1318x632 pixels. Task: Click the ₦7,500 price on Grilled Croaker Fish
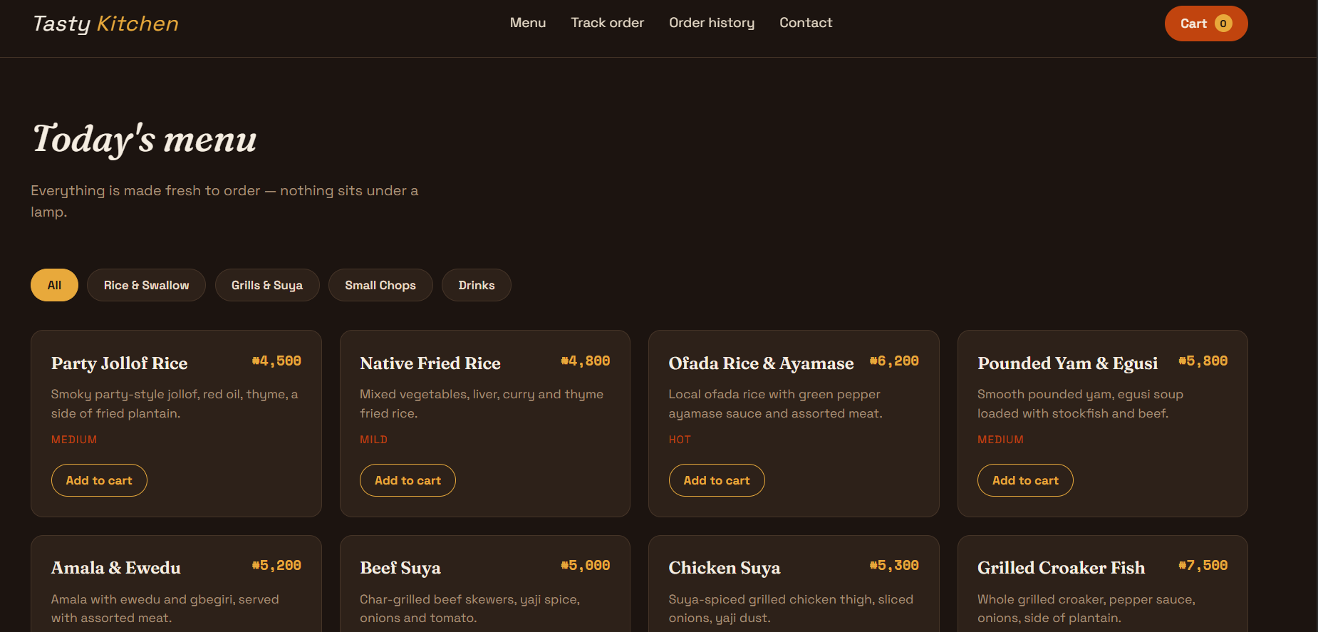1203,566
